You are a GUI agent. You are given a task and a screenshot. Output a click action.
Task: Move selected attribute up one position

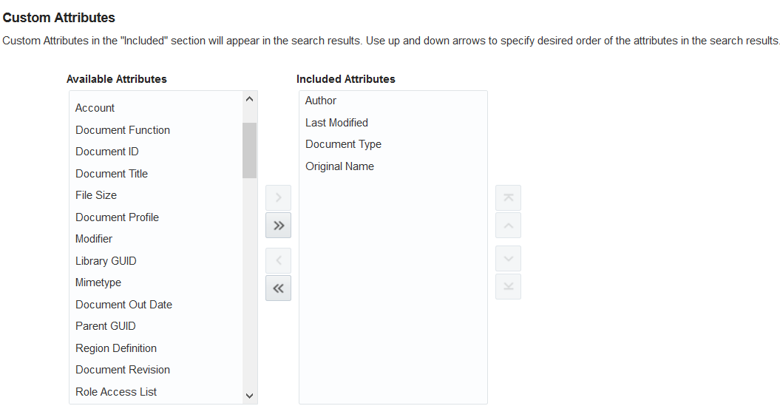coord(508,226)
